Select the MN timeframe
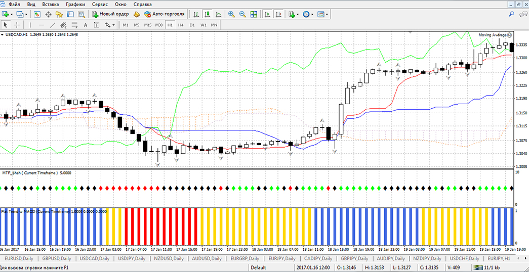The image size is (529, 272). pyautogui.click(x=214, y=25)
